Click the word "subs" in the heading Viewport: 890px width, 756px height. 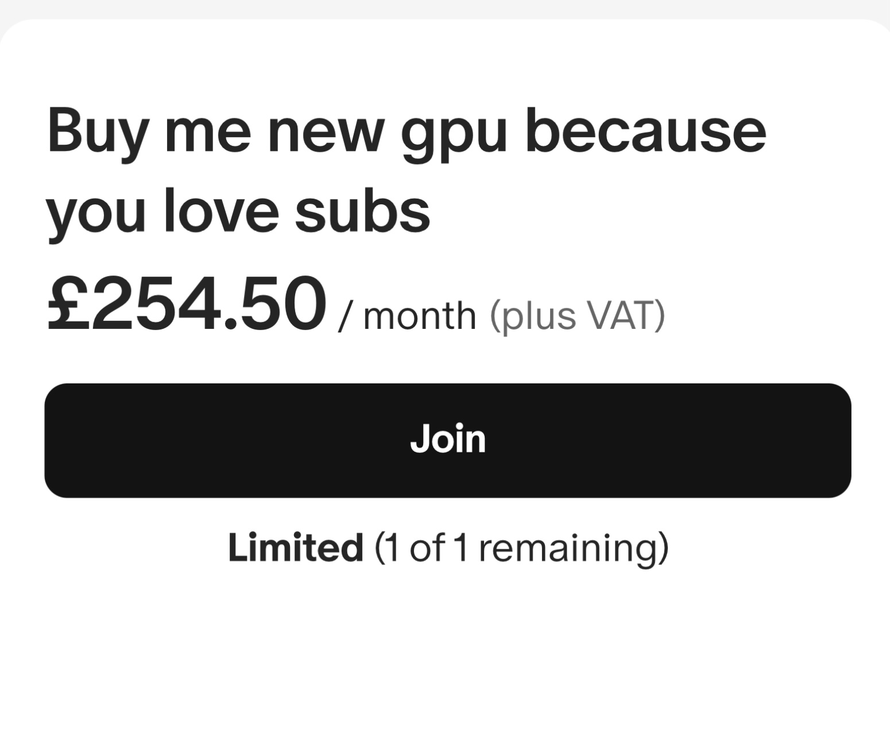(362, 211)
